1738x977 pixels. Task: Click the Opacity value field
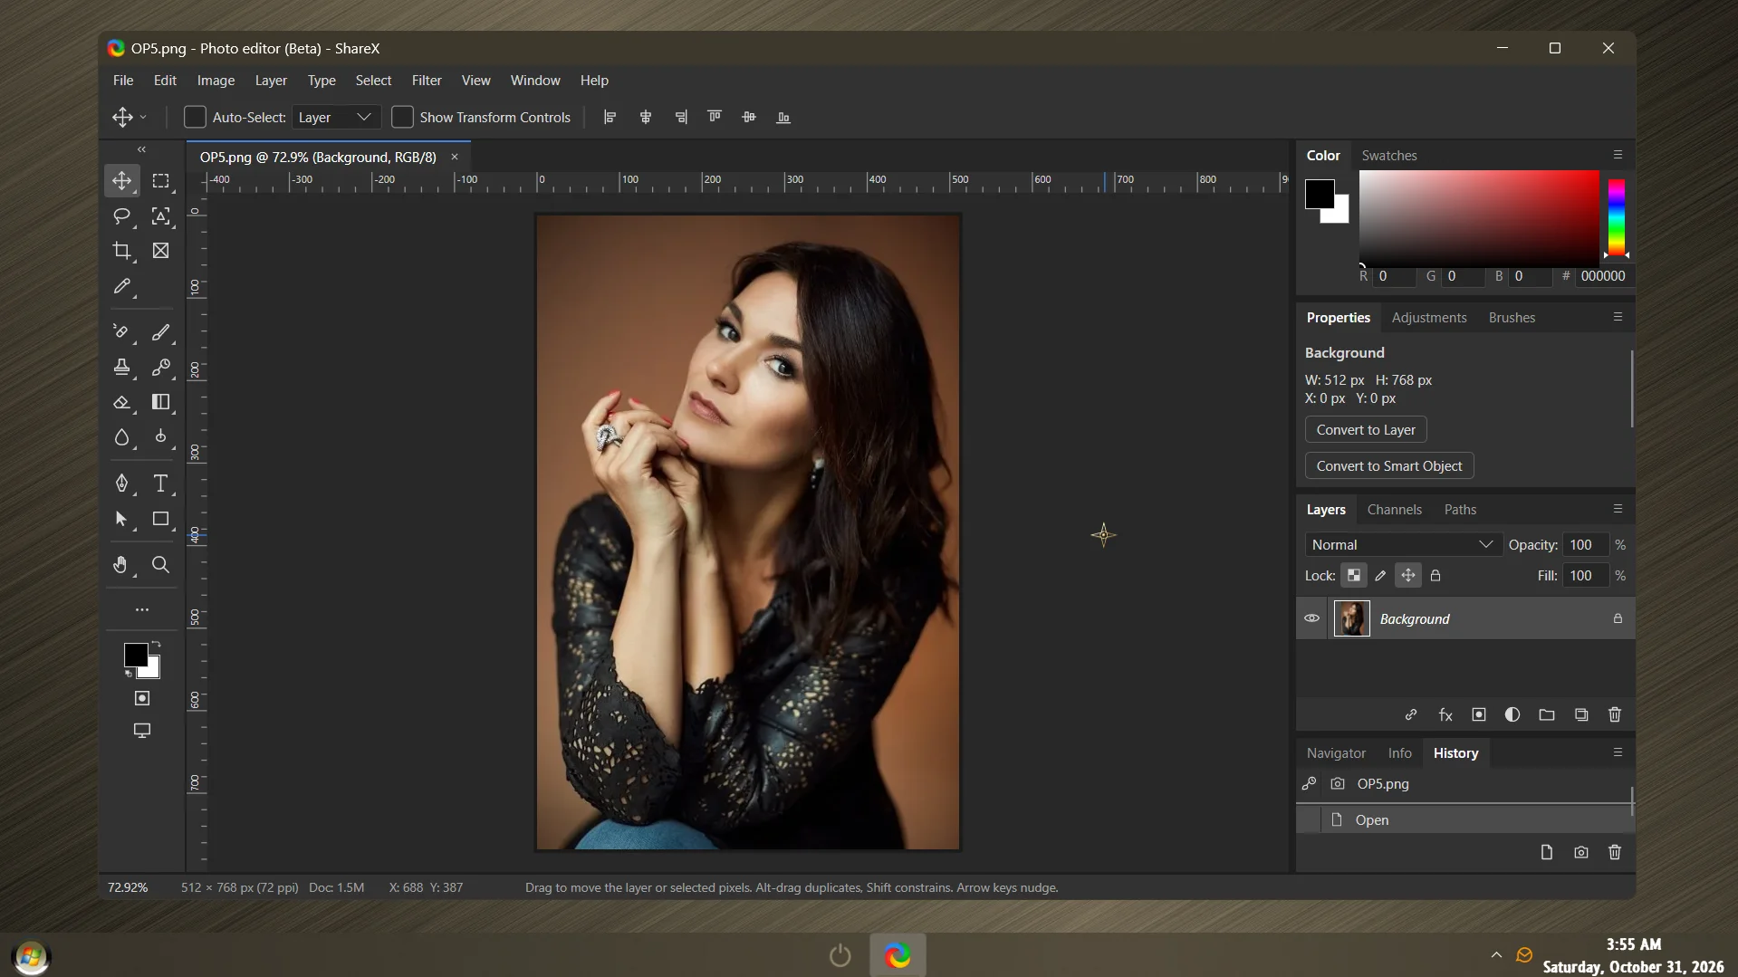[x=1585, y=544]
